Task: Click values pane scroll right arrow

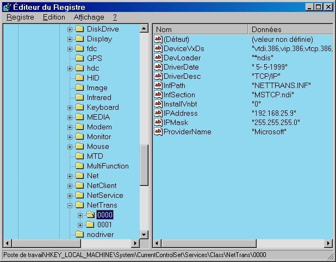Action: point(328,243)
